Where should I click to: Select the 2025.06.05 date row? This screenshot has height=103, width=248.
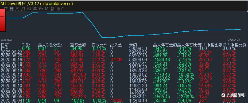click(x=11, y=97)
